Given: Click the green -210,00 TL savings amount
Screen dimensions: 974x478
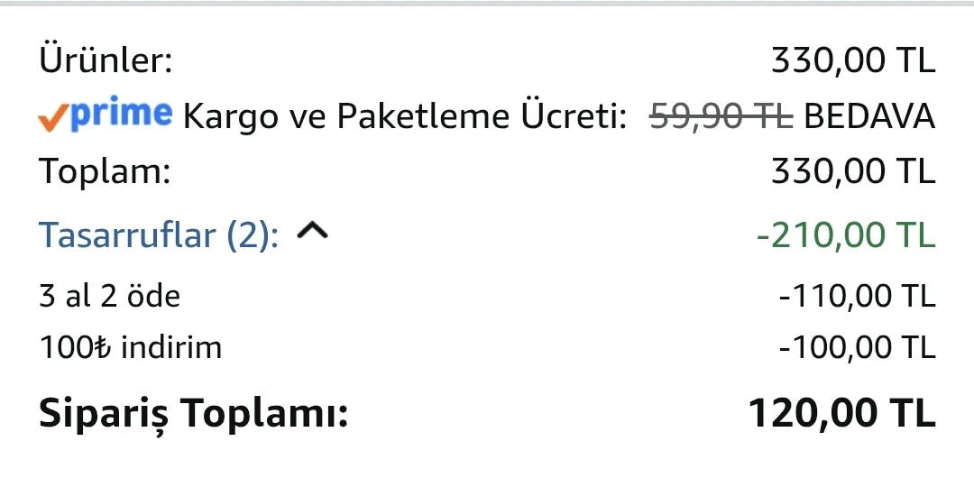Looking at the screenshot, I should coord(845,234).
